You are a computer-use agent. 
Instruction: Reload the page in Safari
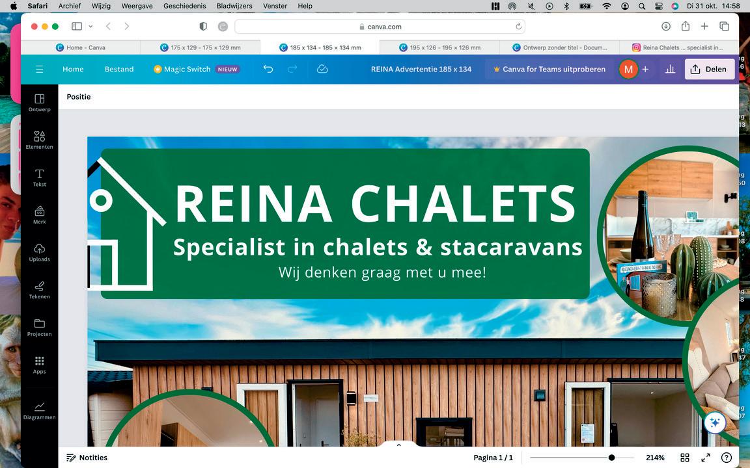[x=518, y=27]
